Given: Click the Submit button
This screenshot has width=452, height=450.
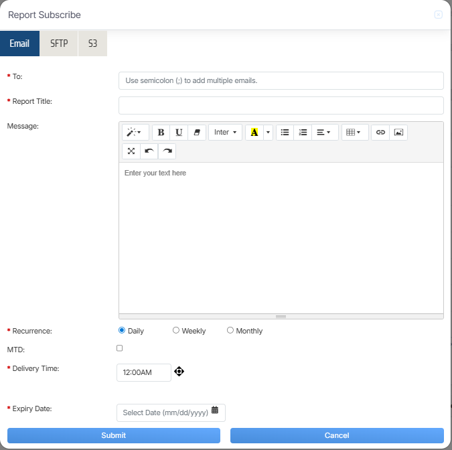Looking at the screenshot, I should point(113,435).
